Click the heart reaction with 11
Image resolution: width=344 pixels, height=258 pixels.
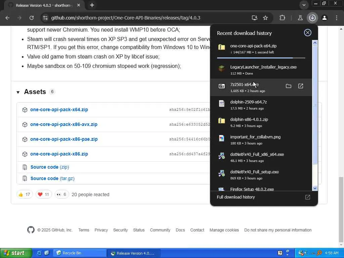(x=43, y=195)
